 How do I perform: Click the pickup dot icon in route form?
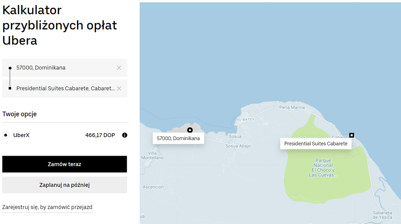pyautogui.click(x=10, y=68)
